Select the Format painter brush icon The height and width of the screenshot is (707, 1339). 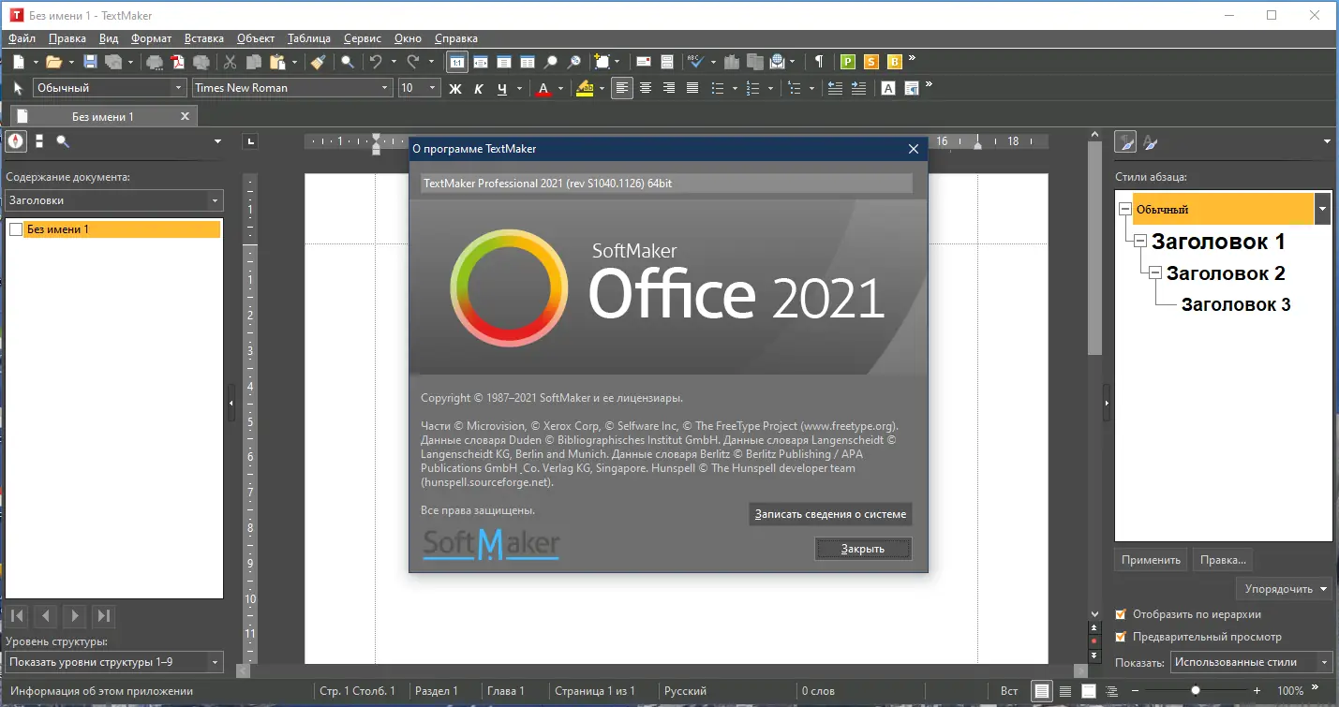click(318, 62)
